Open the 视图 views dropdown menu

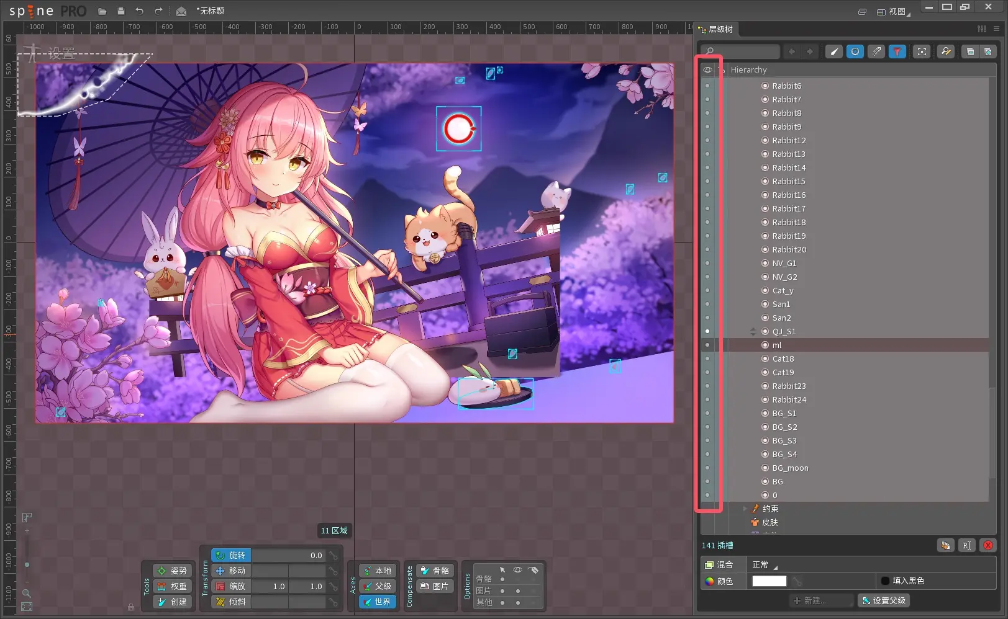coord(893,12)
